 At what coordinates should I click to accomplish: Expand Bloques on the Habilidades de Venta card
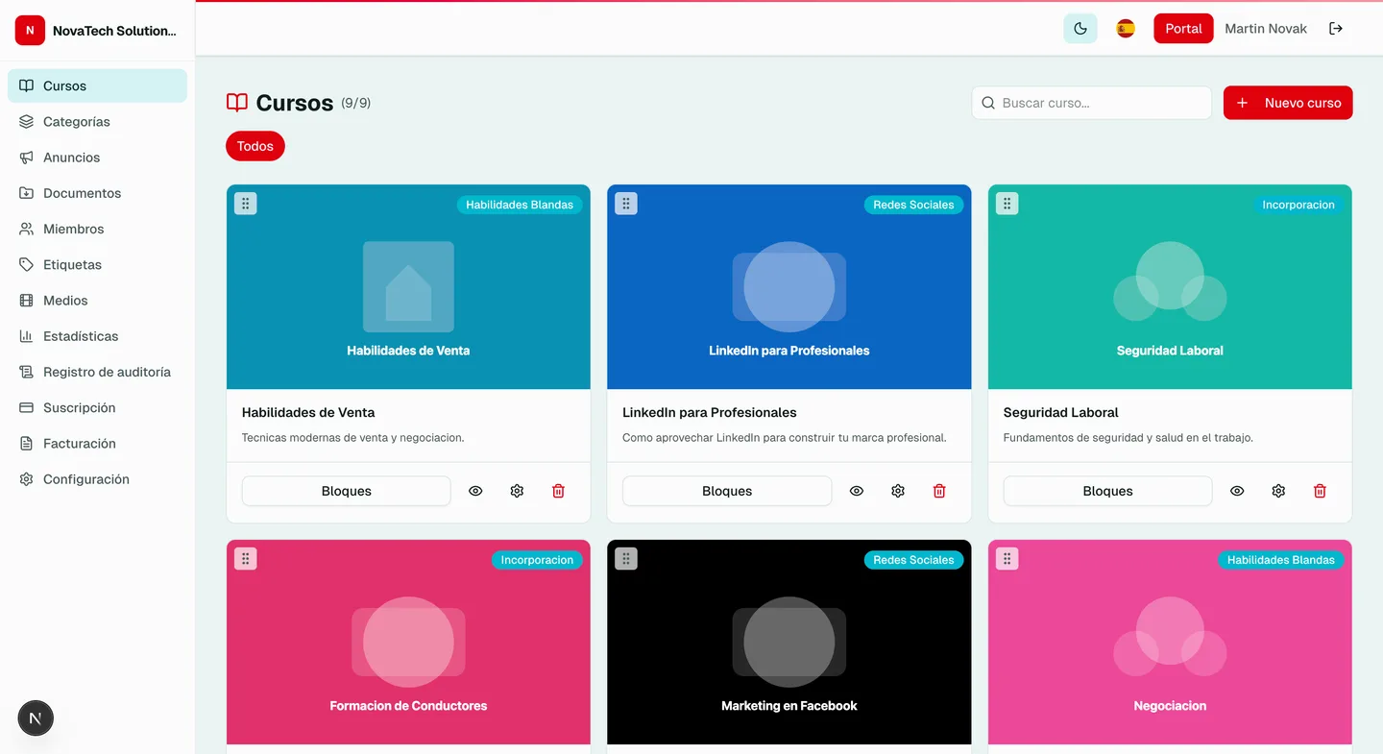point(346,490)
